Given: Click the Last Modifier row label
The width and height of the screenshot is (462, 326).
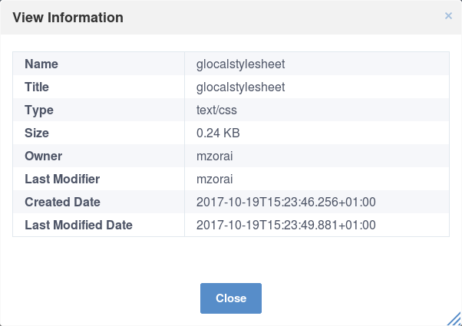Looking at the screenshot, I should point(62,179).
